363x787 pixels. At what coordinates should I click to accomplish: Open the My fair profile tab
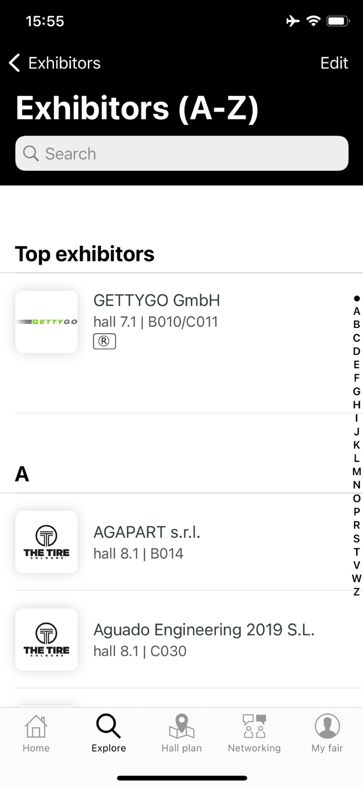click(327, 733)
